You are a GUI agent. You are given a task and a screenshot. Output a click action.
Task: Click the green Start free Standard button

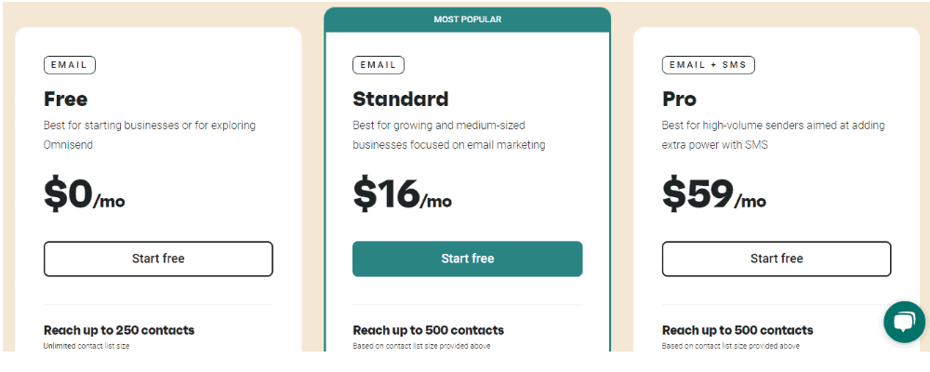click(x=468, y=259)
